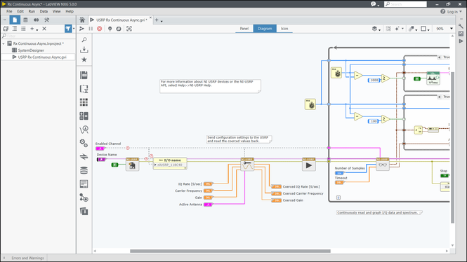Screen dimensions: 467x262
Task: Open the palette search magnifier
Action: point(84,40)
